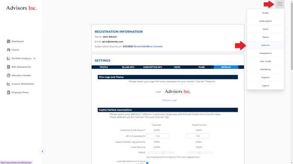The image size is (293, 164).
Task: Open Allocation Models label in sidebar
Action: [21, 75]
